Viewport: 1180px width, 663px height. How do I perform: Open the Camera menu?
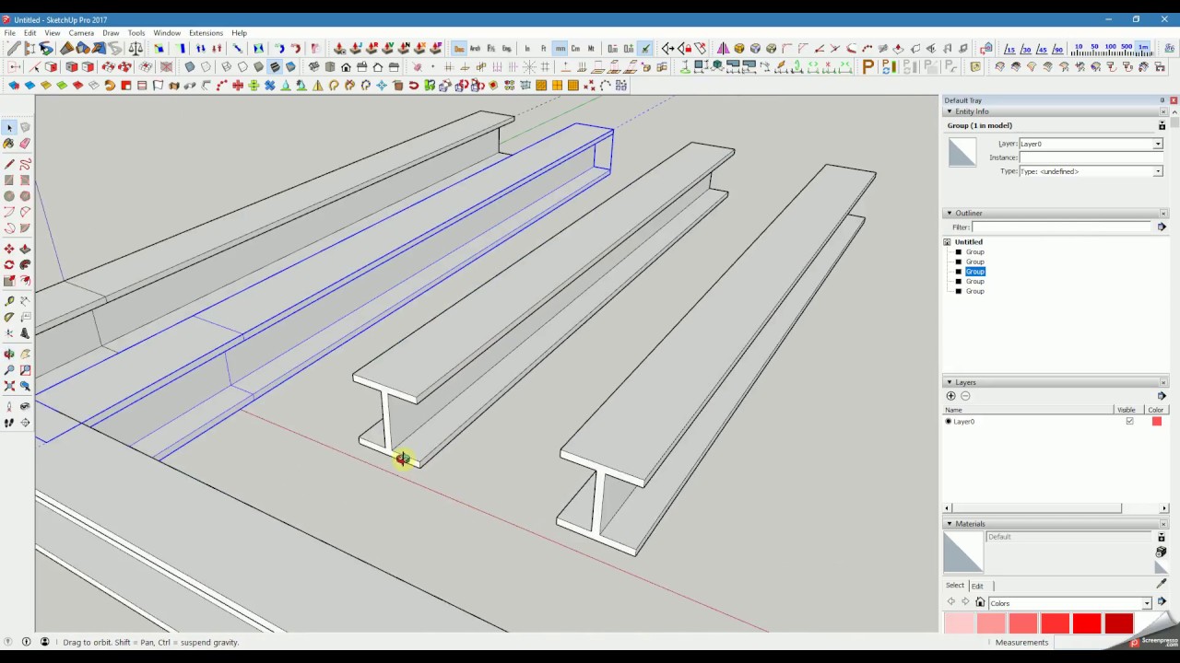[x=81, y=33]
